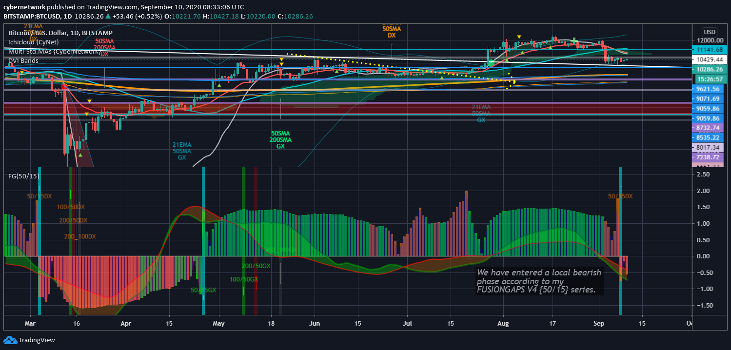Click the 12000.00 price axis tick
This screenshot has width=731, height=350.
click(709, 40)
